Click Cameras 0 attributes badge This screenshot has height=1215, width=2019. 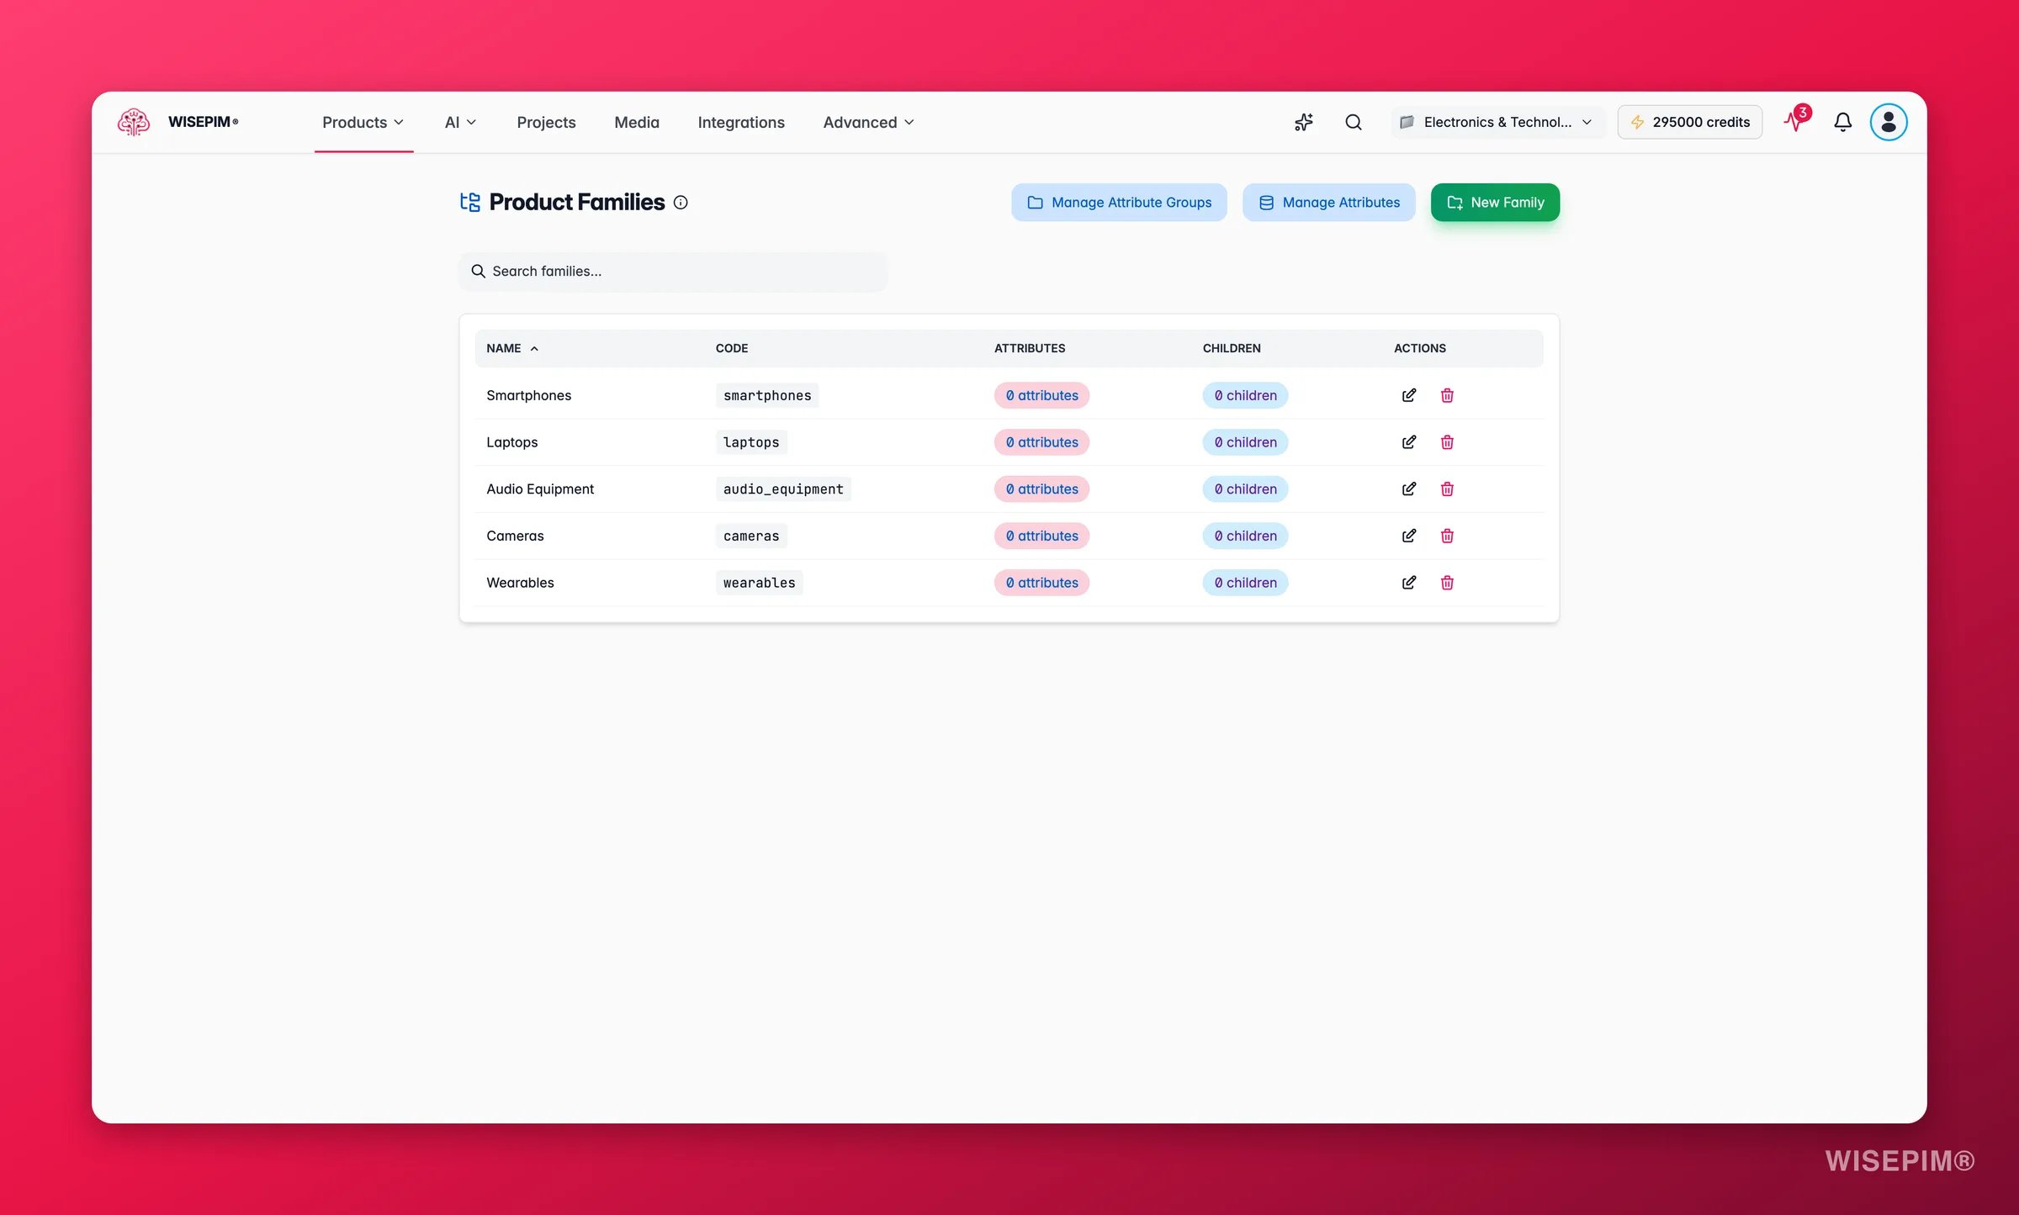[x=1041, y=536]
